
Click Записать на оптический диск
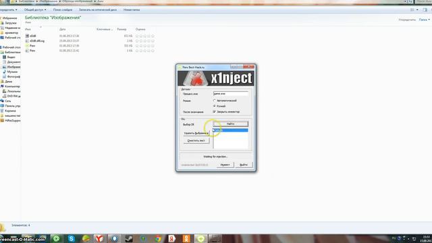click(98, 9)
